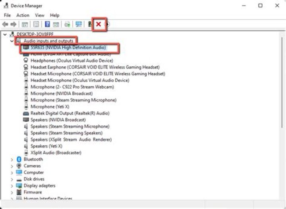Click the Bluetooth category icon
Screen dimensions: 286x209
(x=19, y=159)
